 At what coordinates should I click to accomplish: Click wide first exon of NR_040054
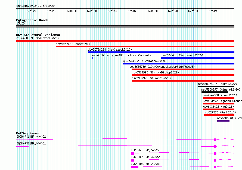click(135, 167)
